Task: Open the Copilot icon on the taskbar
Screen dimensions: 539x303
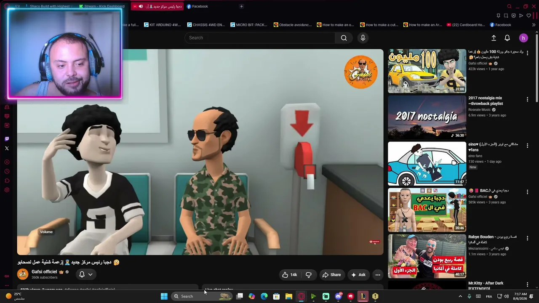Action: [x=252, y=296]
